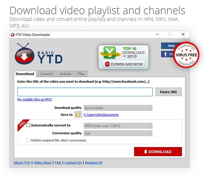Open the Respect IP link

94,163
